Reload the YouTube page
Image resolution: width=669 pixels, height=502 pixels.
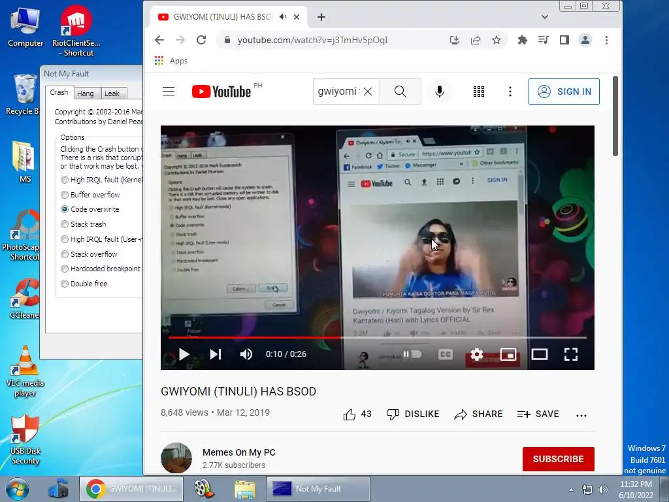point(201,40)
